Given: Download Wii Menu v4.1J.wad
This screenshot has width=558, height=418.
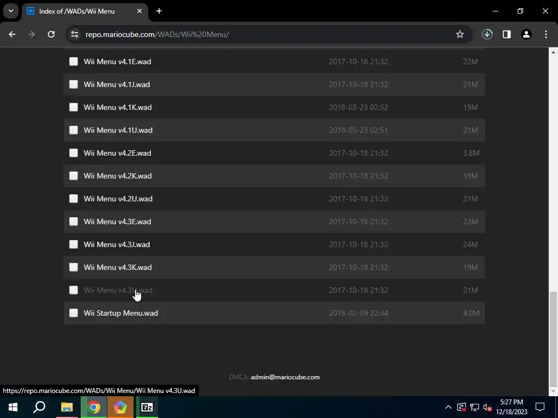Looking at the screenshot, I should (x=117, y=84).
